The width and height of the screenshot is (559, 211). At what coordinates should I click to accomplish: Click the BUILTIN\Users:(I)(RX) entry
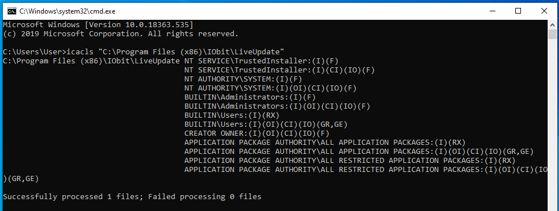point(232,115)
